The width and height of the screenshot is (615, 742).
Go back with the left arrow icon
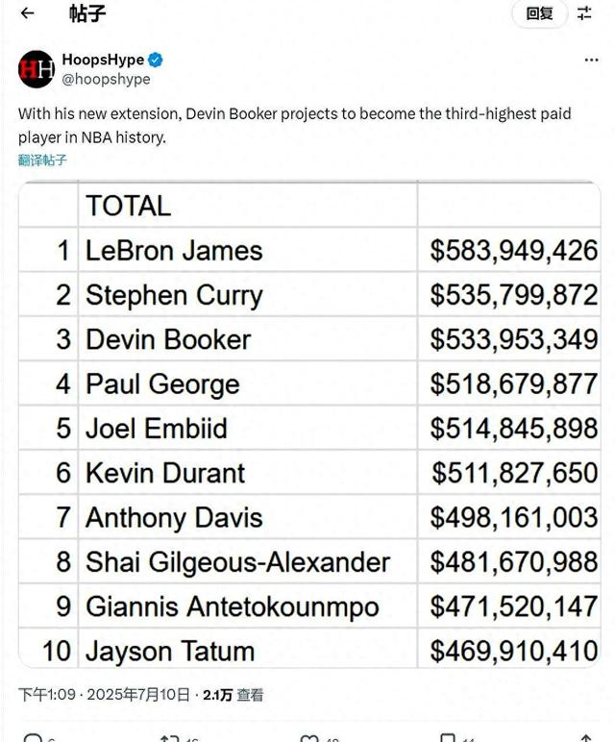point(28,13)
